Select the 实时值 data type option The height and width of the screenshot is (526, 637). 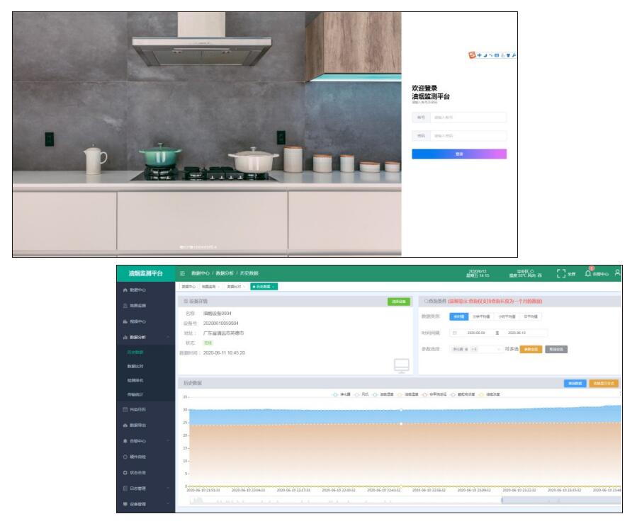[x=458, y=316]
